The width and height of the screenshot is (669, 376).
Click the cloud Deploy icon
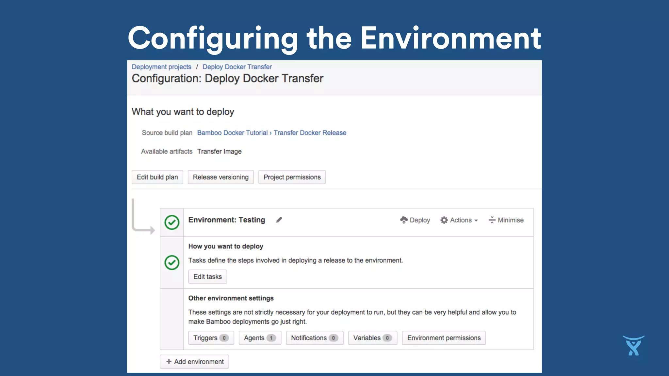point(404,220)
